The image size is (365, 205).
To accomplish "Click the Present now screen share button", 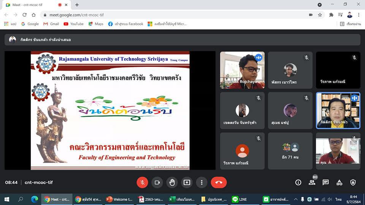I will coord(187,183).
